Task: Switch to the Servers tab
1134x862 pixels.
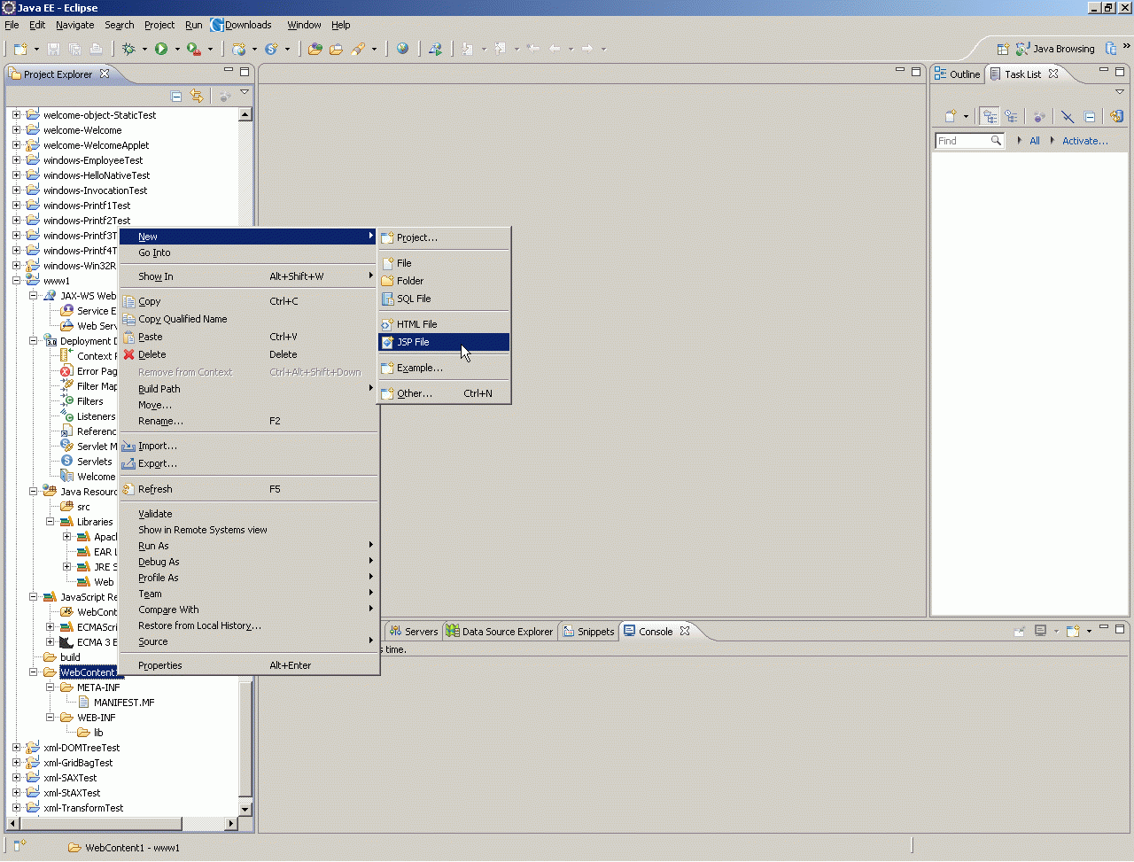Action: click(414, 632)
